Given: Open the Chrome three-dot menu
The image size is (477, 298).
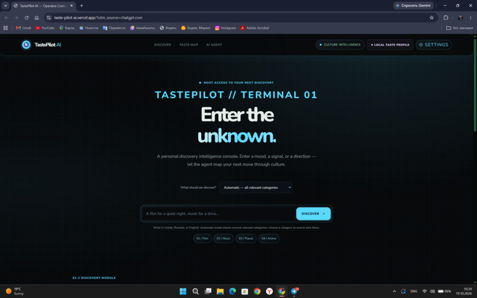Looking at the screenshot, I should pyautogui.click(x=470, y=18).
